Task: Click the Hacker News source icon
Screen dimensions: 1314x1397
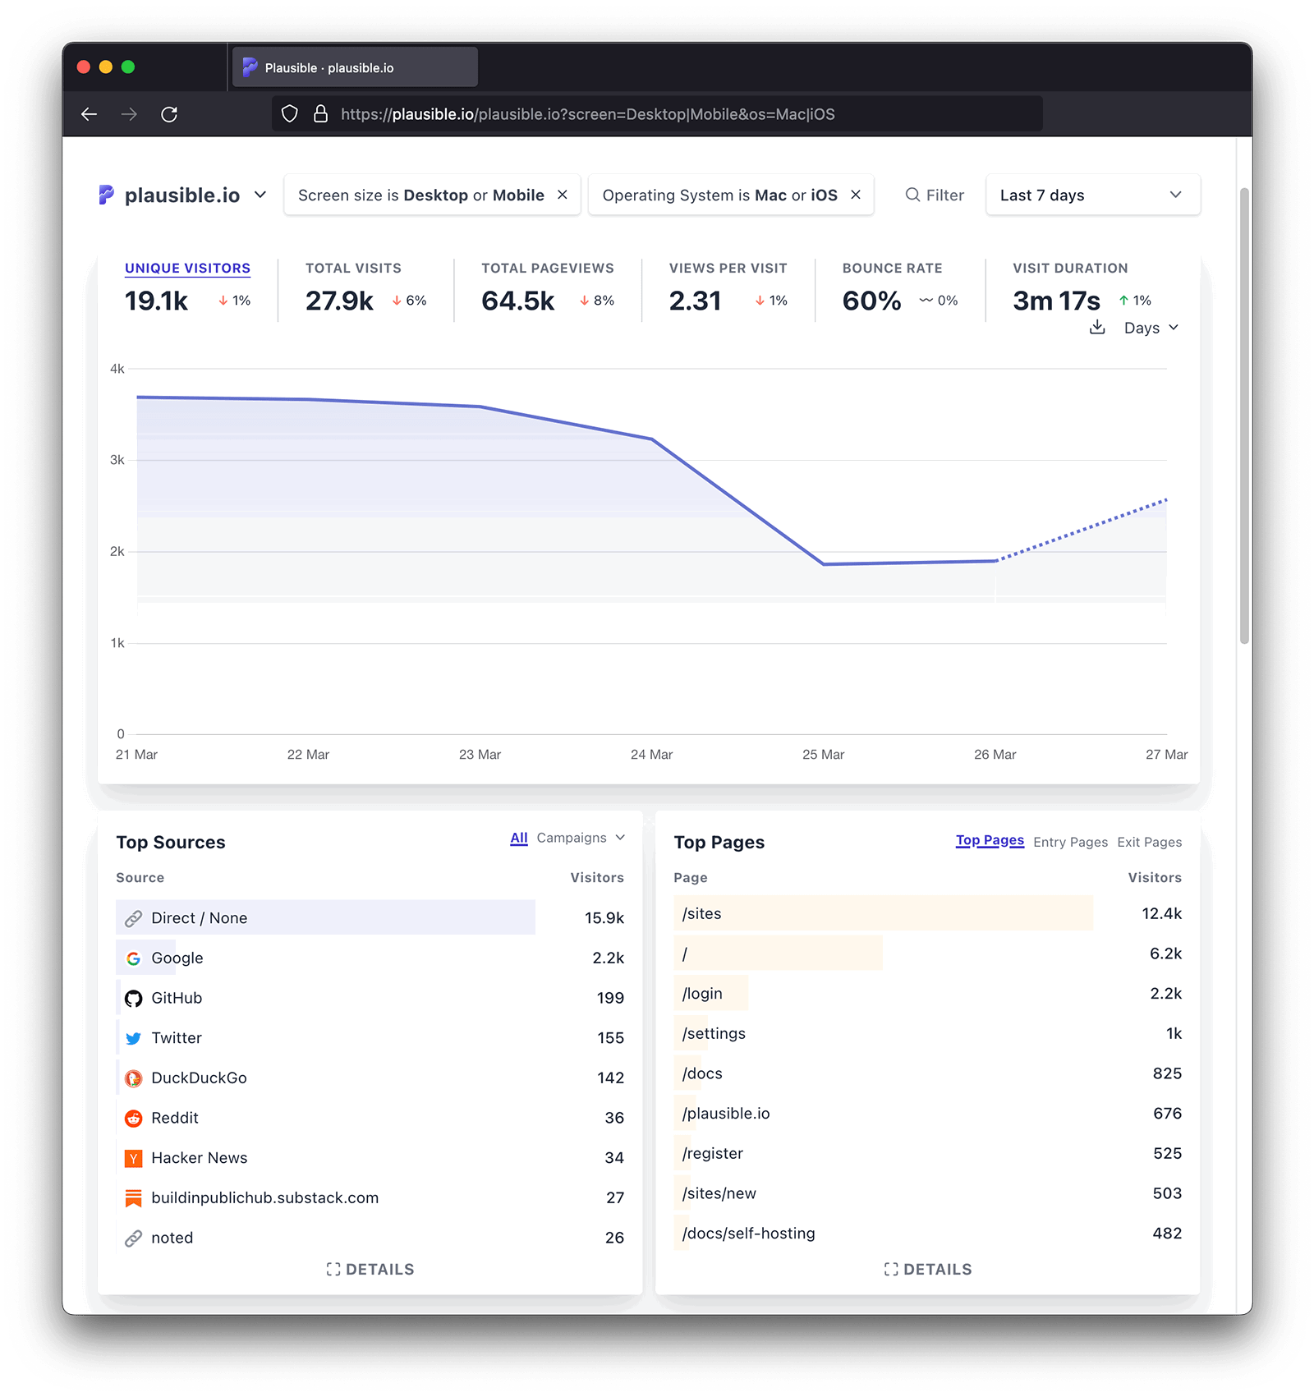Action: click(133, 1158)
